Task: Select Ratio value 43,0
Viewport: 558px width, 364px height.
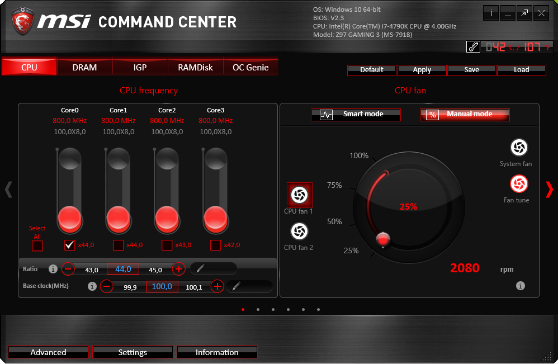Action: pyautogui.click(x=92, y=270)
